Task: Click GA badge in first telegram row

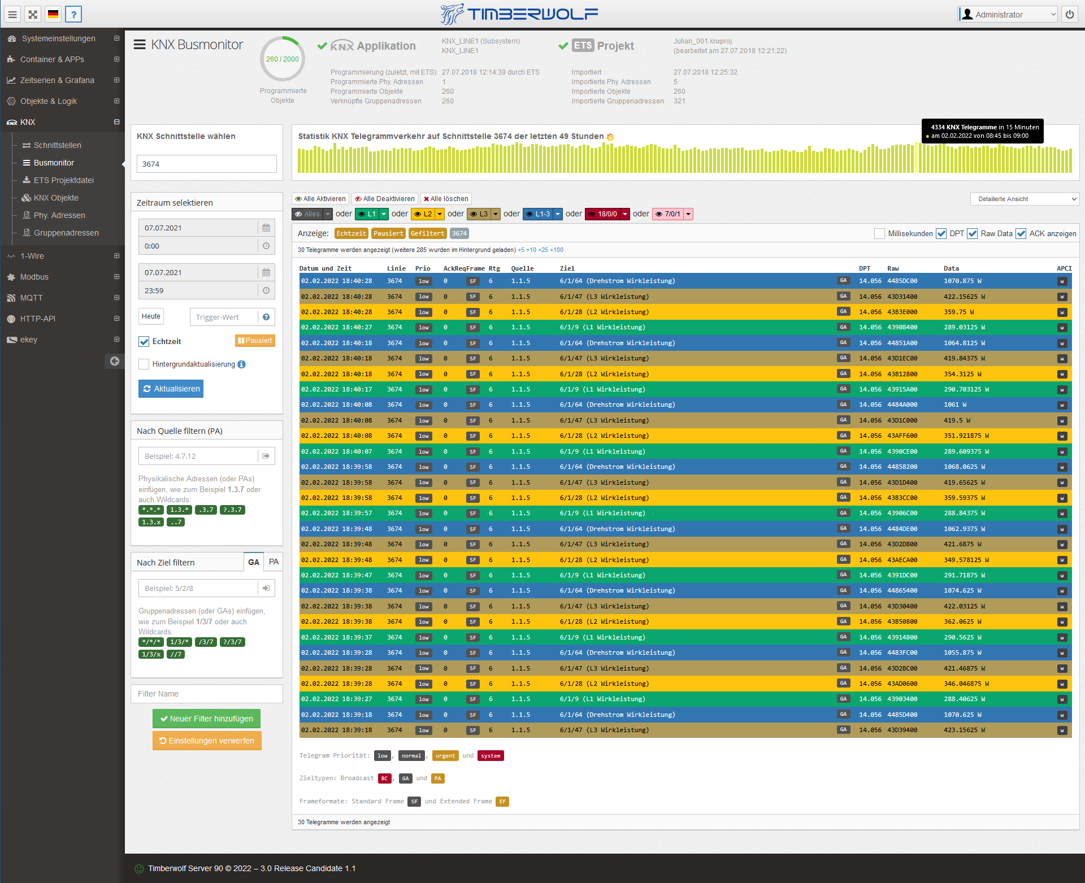Action: click(x=843, y=281)
